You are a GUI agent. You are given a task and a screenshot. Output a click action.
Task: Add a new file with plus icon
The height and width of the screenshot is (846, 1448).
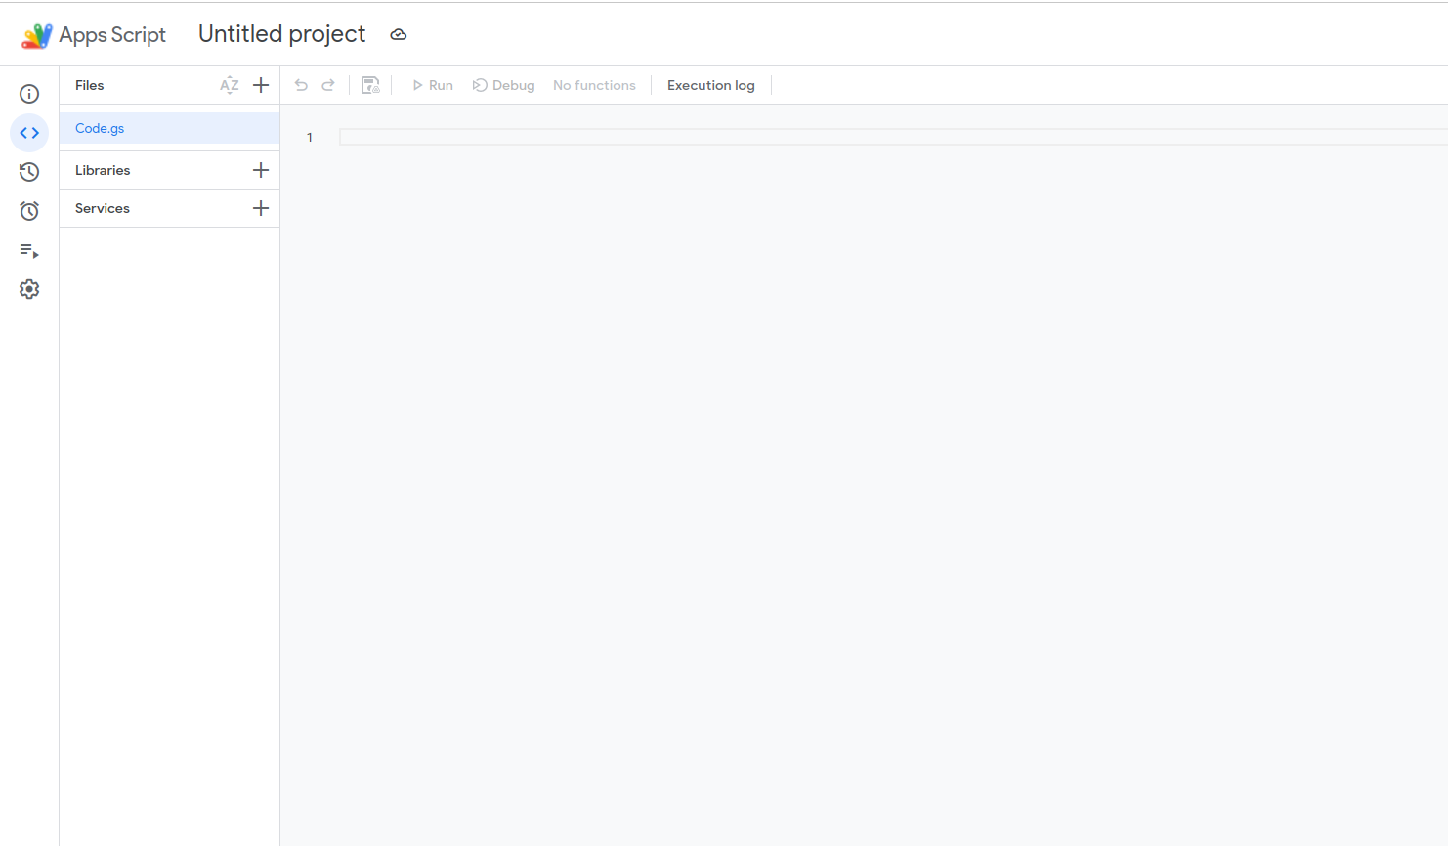261,85
